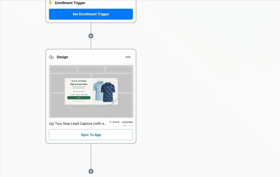Click the Two Step Lead Capture design name
The width and height of the screenshot is (280, 177).
[78, 124]
